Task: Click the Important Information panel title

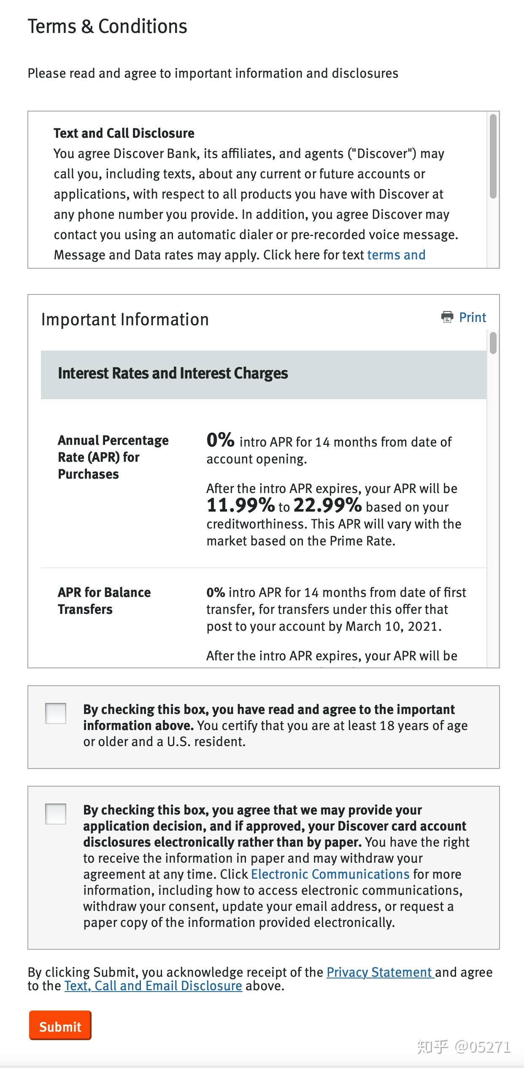Action: click(125, 320)
